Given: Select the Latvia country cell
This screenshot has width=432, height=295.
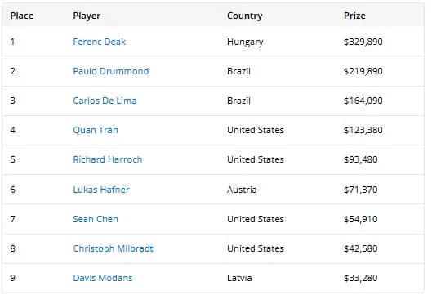Looking at the screenshot, I should click(239, 278).
